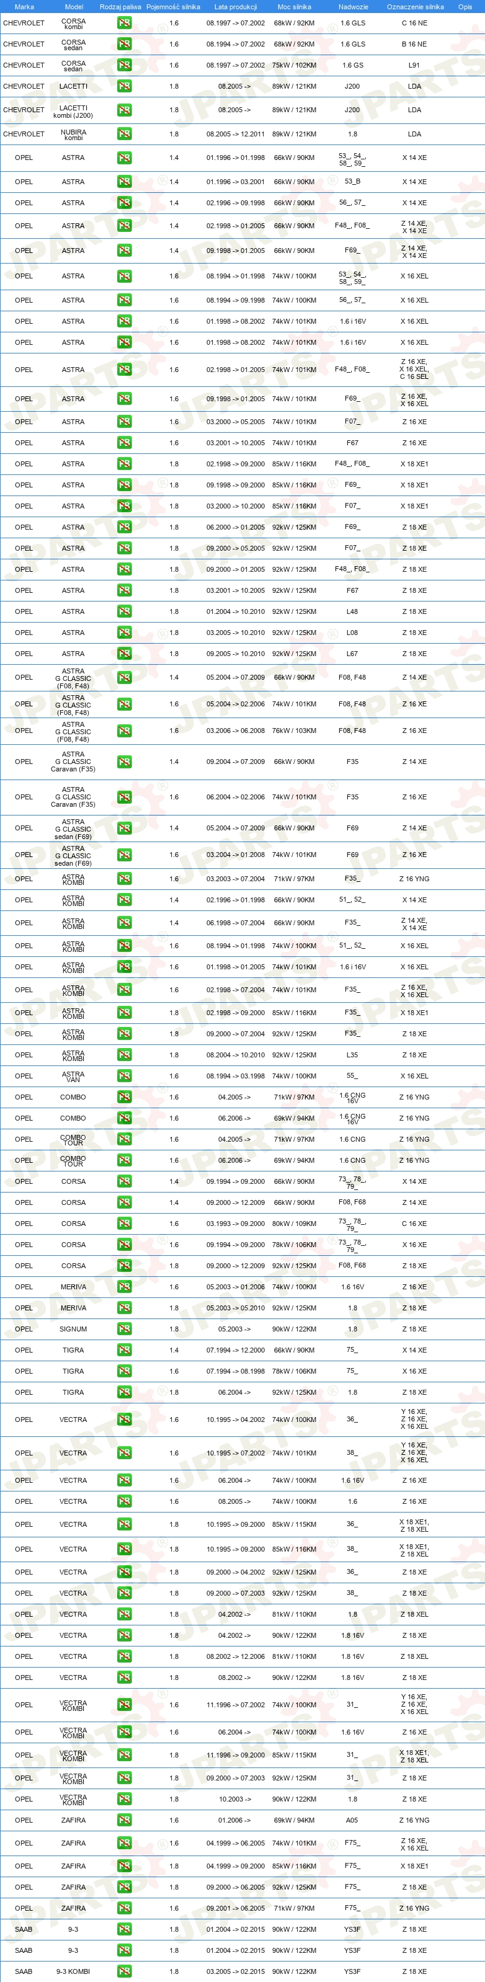
Task: Click the fuel icon in Chevrolet Nubira kombi row
Action: (x=124, y=134)
